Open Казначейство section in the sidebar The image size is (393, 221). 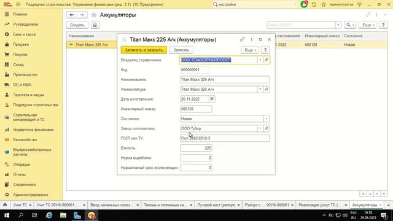tap(25, 139)
